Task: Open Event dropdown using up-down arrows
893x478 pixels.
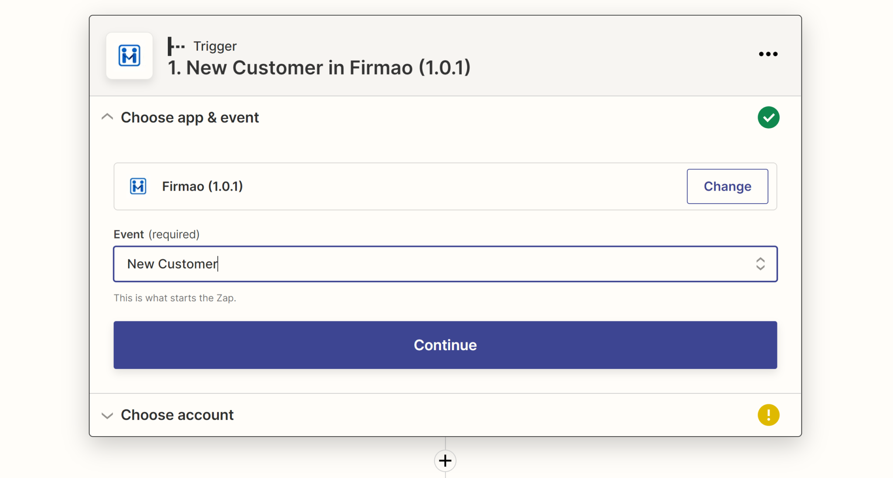Action: coord(760,264)
